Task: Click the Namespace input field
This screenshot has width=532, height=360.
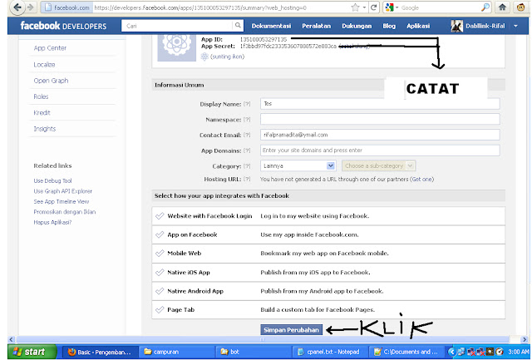Action: click(380, 120)
